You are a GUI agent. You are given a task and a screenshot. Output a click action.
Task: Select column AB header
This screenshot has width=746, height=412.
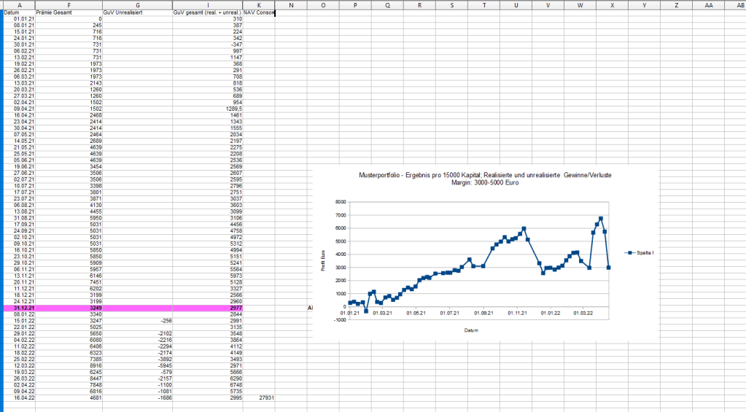(x=738, y=5)
